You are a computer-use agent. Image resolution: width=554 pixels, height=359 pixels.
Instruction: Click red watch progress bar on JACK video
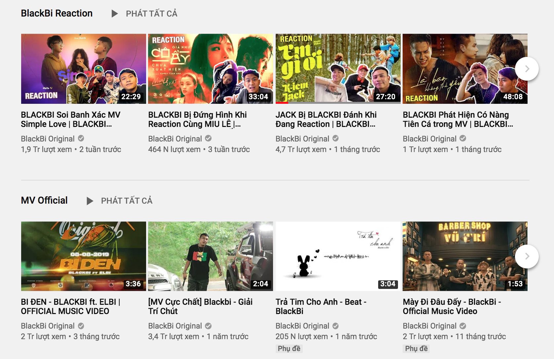pos(282,103)
